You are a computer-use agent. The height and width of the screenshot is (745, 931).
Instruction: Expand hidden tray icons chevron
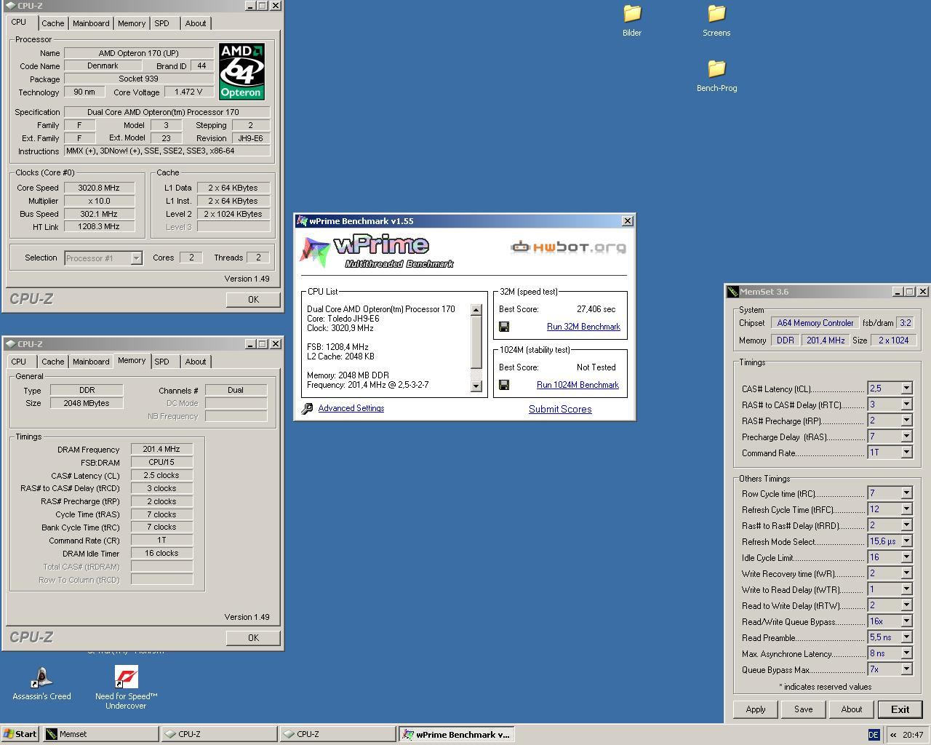tap(893, 735)
